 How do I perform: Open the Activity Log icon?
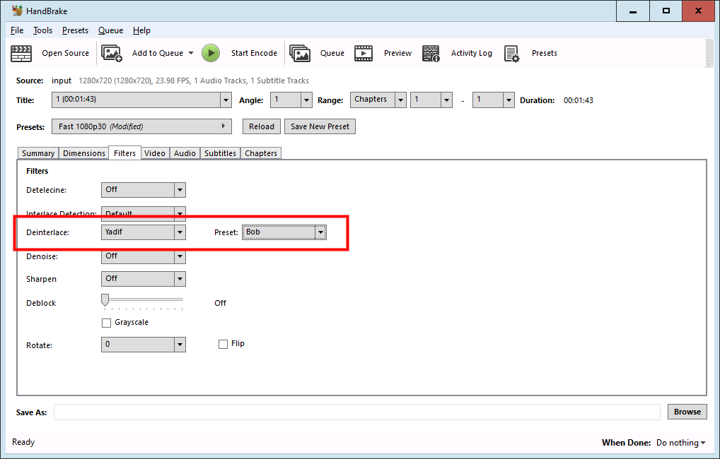pyautogui.click(x=431, y=53)
